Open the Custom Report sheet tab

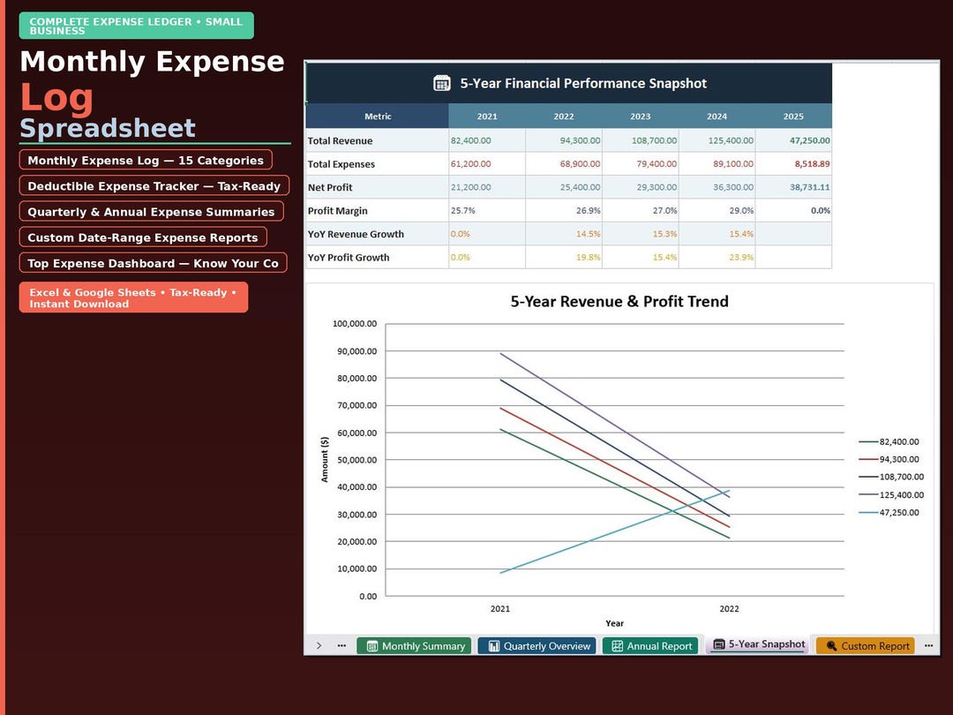[866, 645]
